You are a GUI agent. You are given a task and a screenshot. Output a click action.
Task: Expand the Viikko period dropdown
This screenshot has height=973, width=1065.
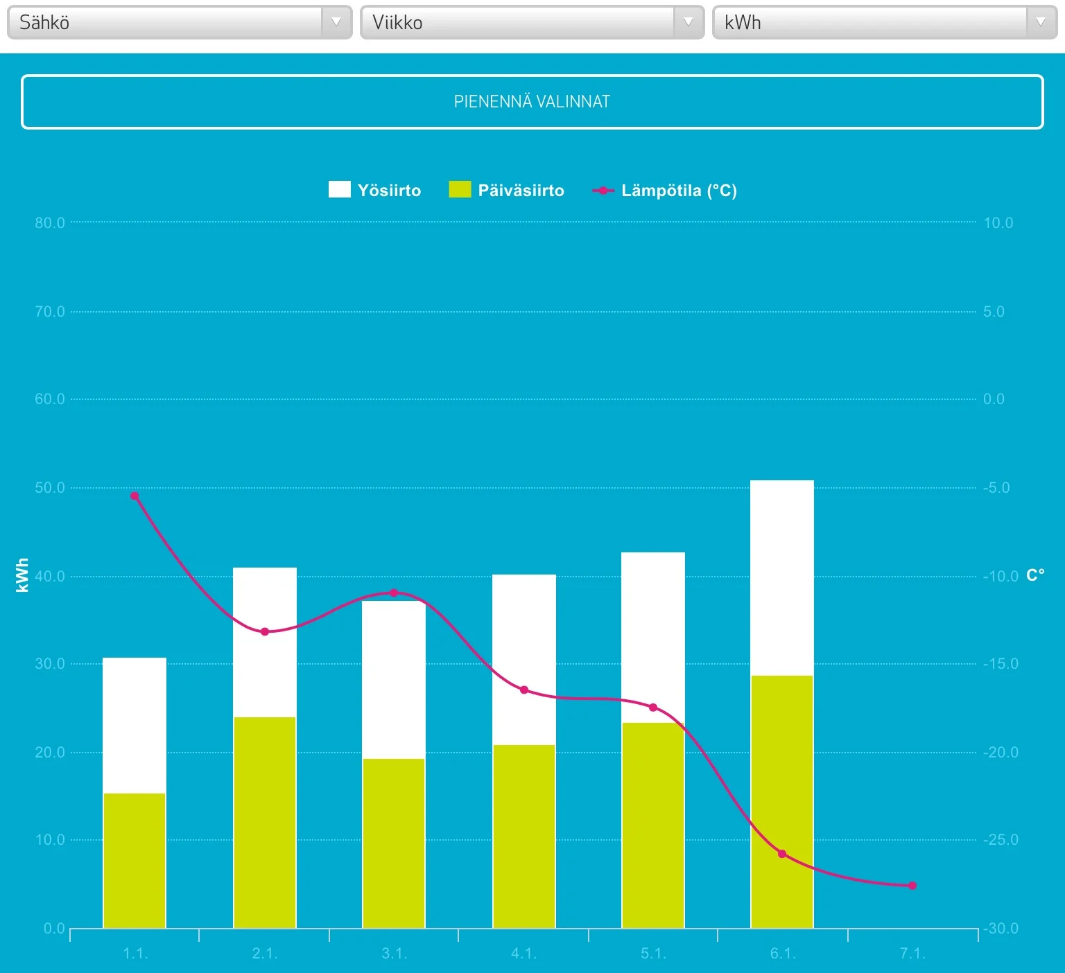point(532,22)
